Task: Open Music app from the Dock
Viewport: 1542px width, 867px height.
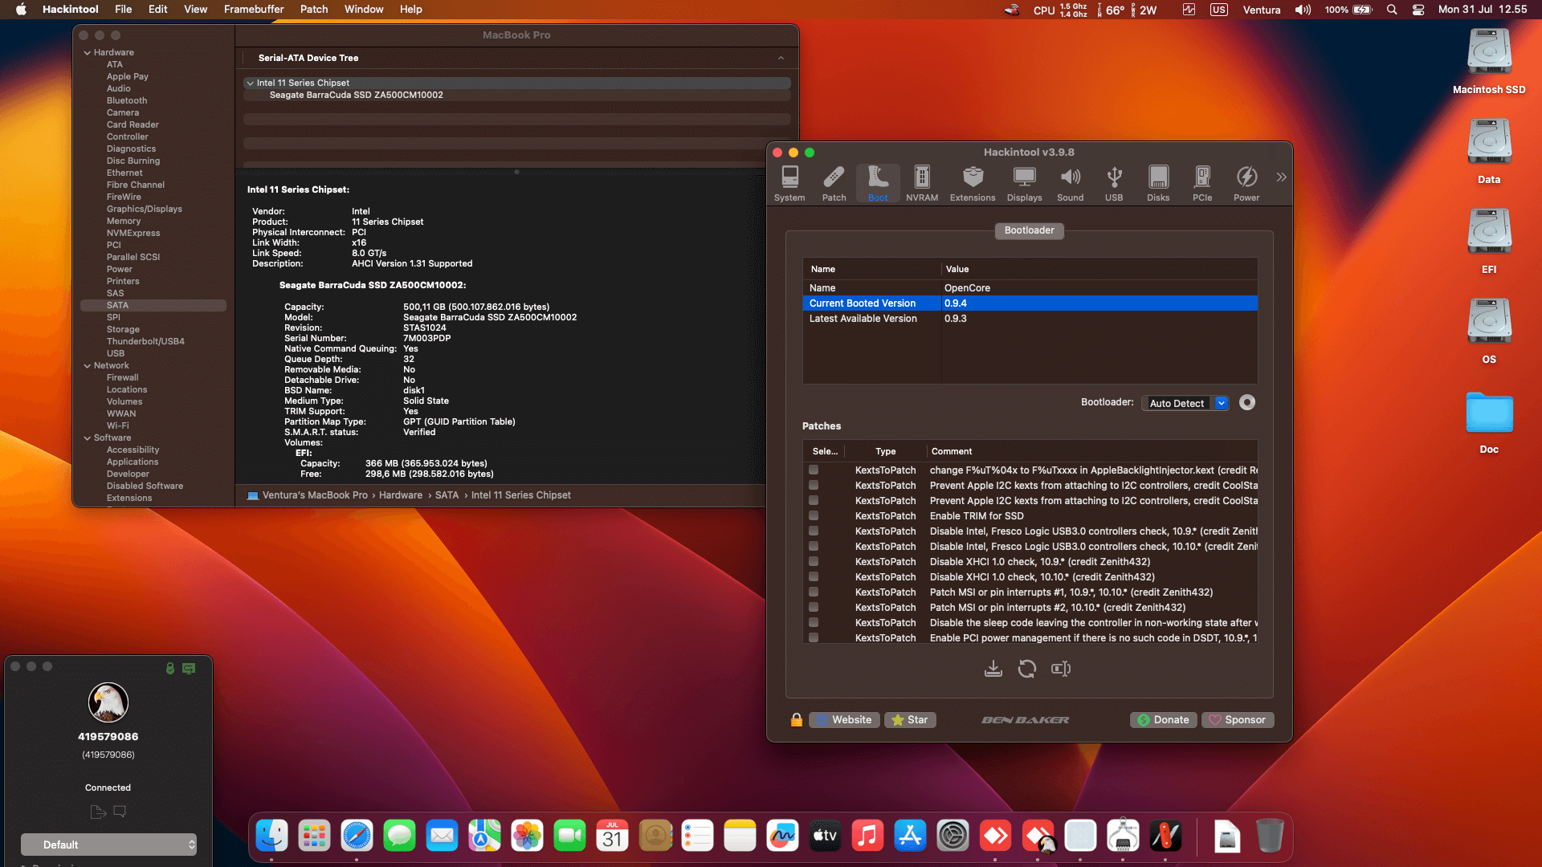Action: [867, 836]
